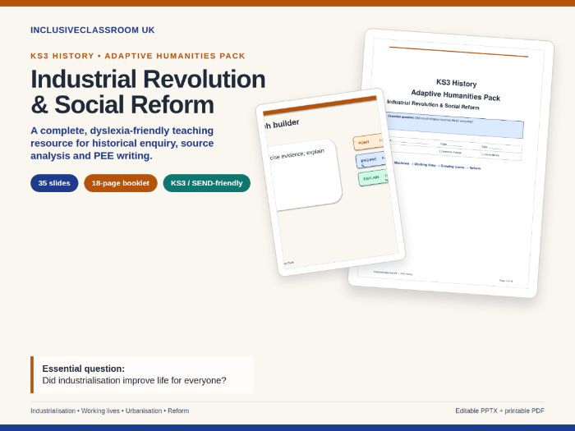Click the 'KS3 History' heading on booklet preview

click(456, 84)
